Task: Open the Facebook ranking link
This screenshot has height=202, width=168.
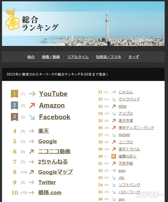Action: coord(55,117)
